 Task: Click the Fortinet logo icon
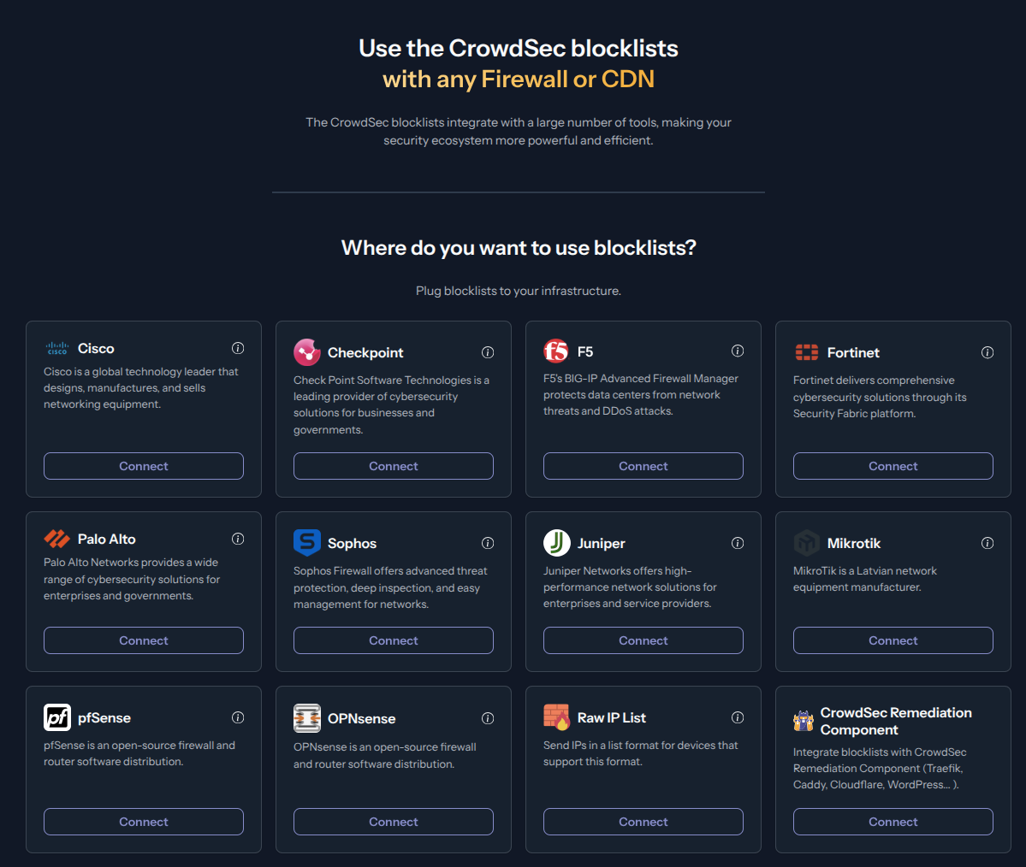click(806, 351)
